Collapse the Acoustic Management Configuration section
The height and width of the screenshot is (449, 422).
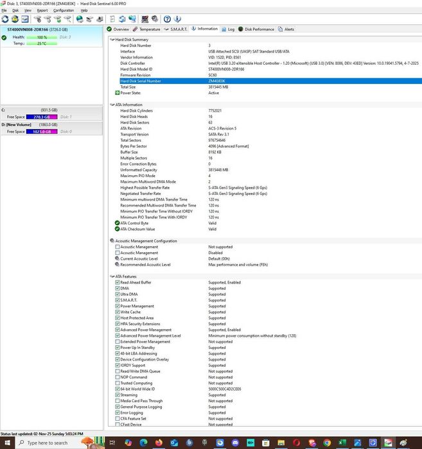pos(112,241)
